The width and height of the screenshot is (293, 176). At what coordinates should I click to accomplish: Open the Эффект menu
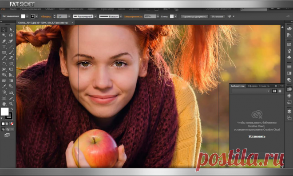click(92, 9)
